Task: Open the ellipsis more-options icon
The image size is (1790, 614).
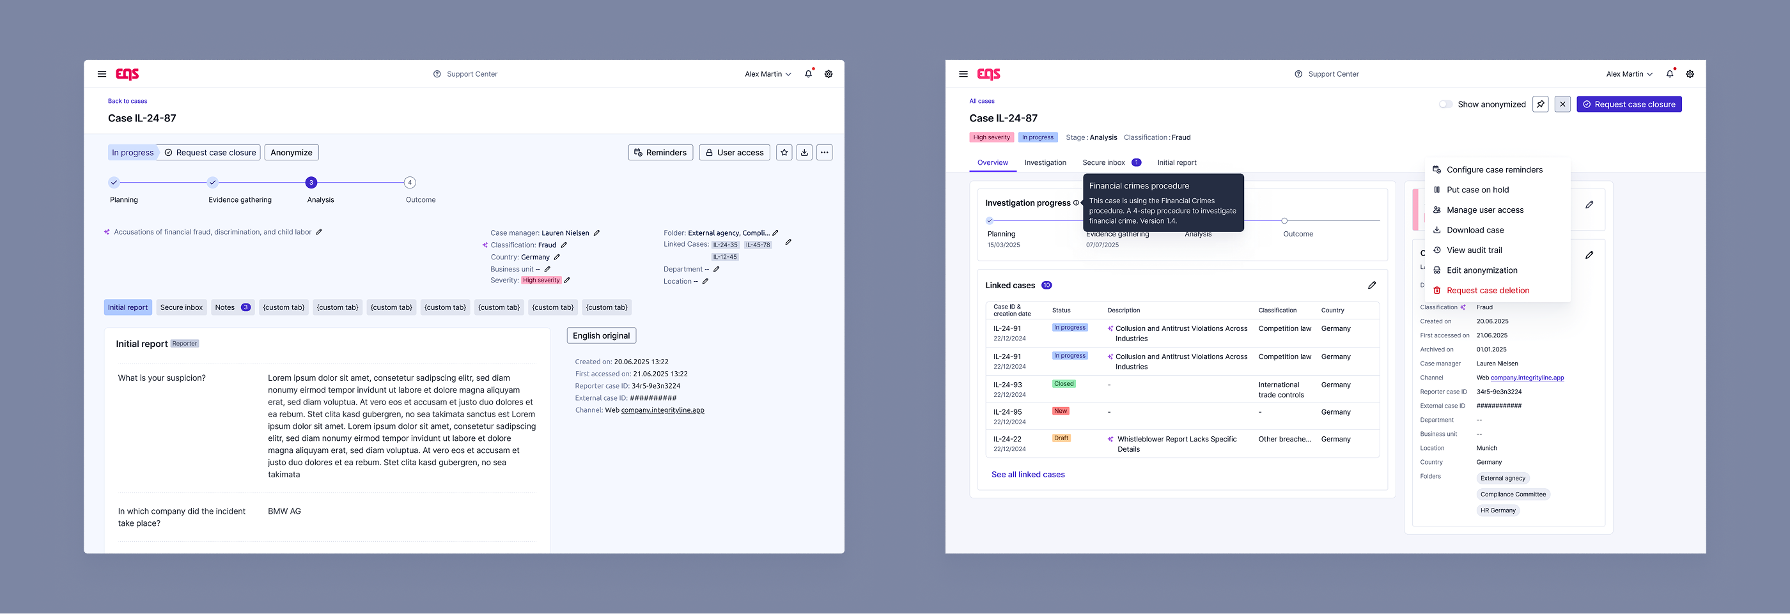Action: [x=825, y=152]
